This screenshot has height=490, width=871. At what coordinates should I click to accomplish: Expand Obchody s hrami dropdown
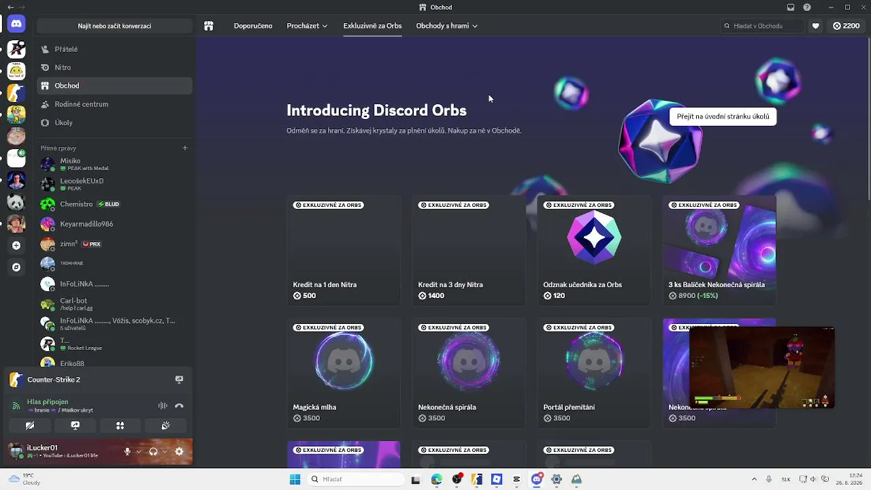(x=446, y=26)
